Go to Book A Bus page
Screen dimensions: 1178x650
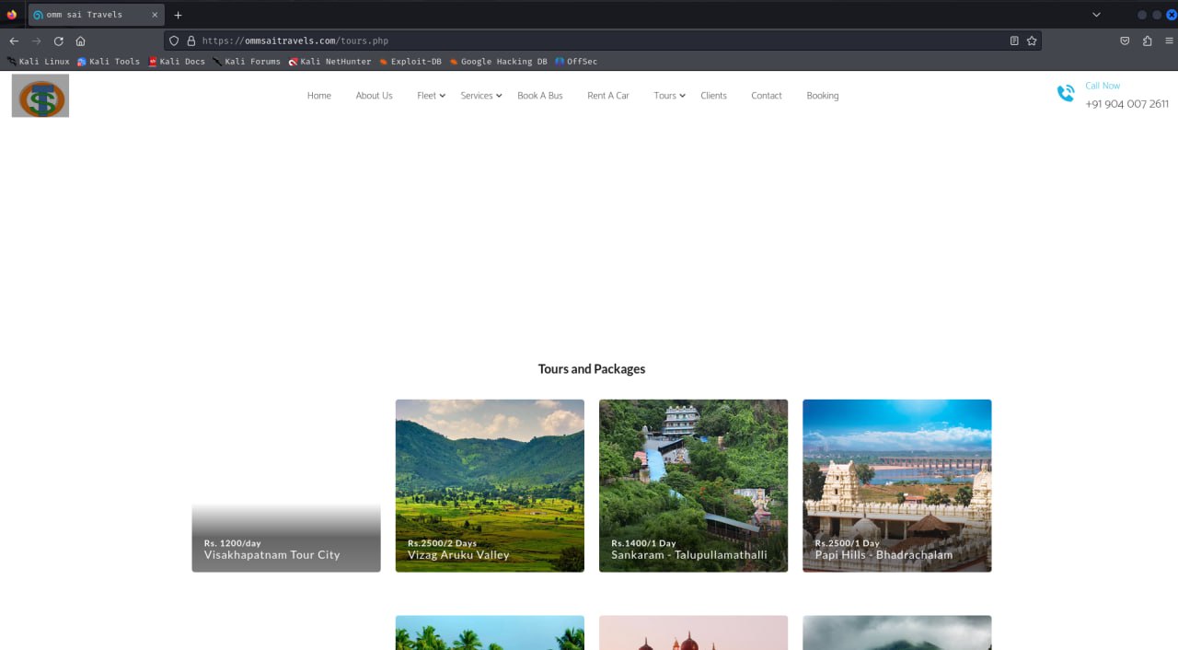click(540, 96)
